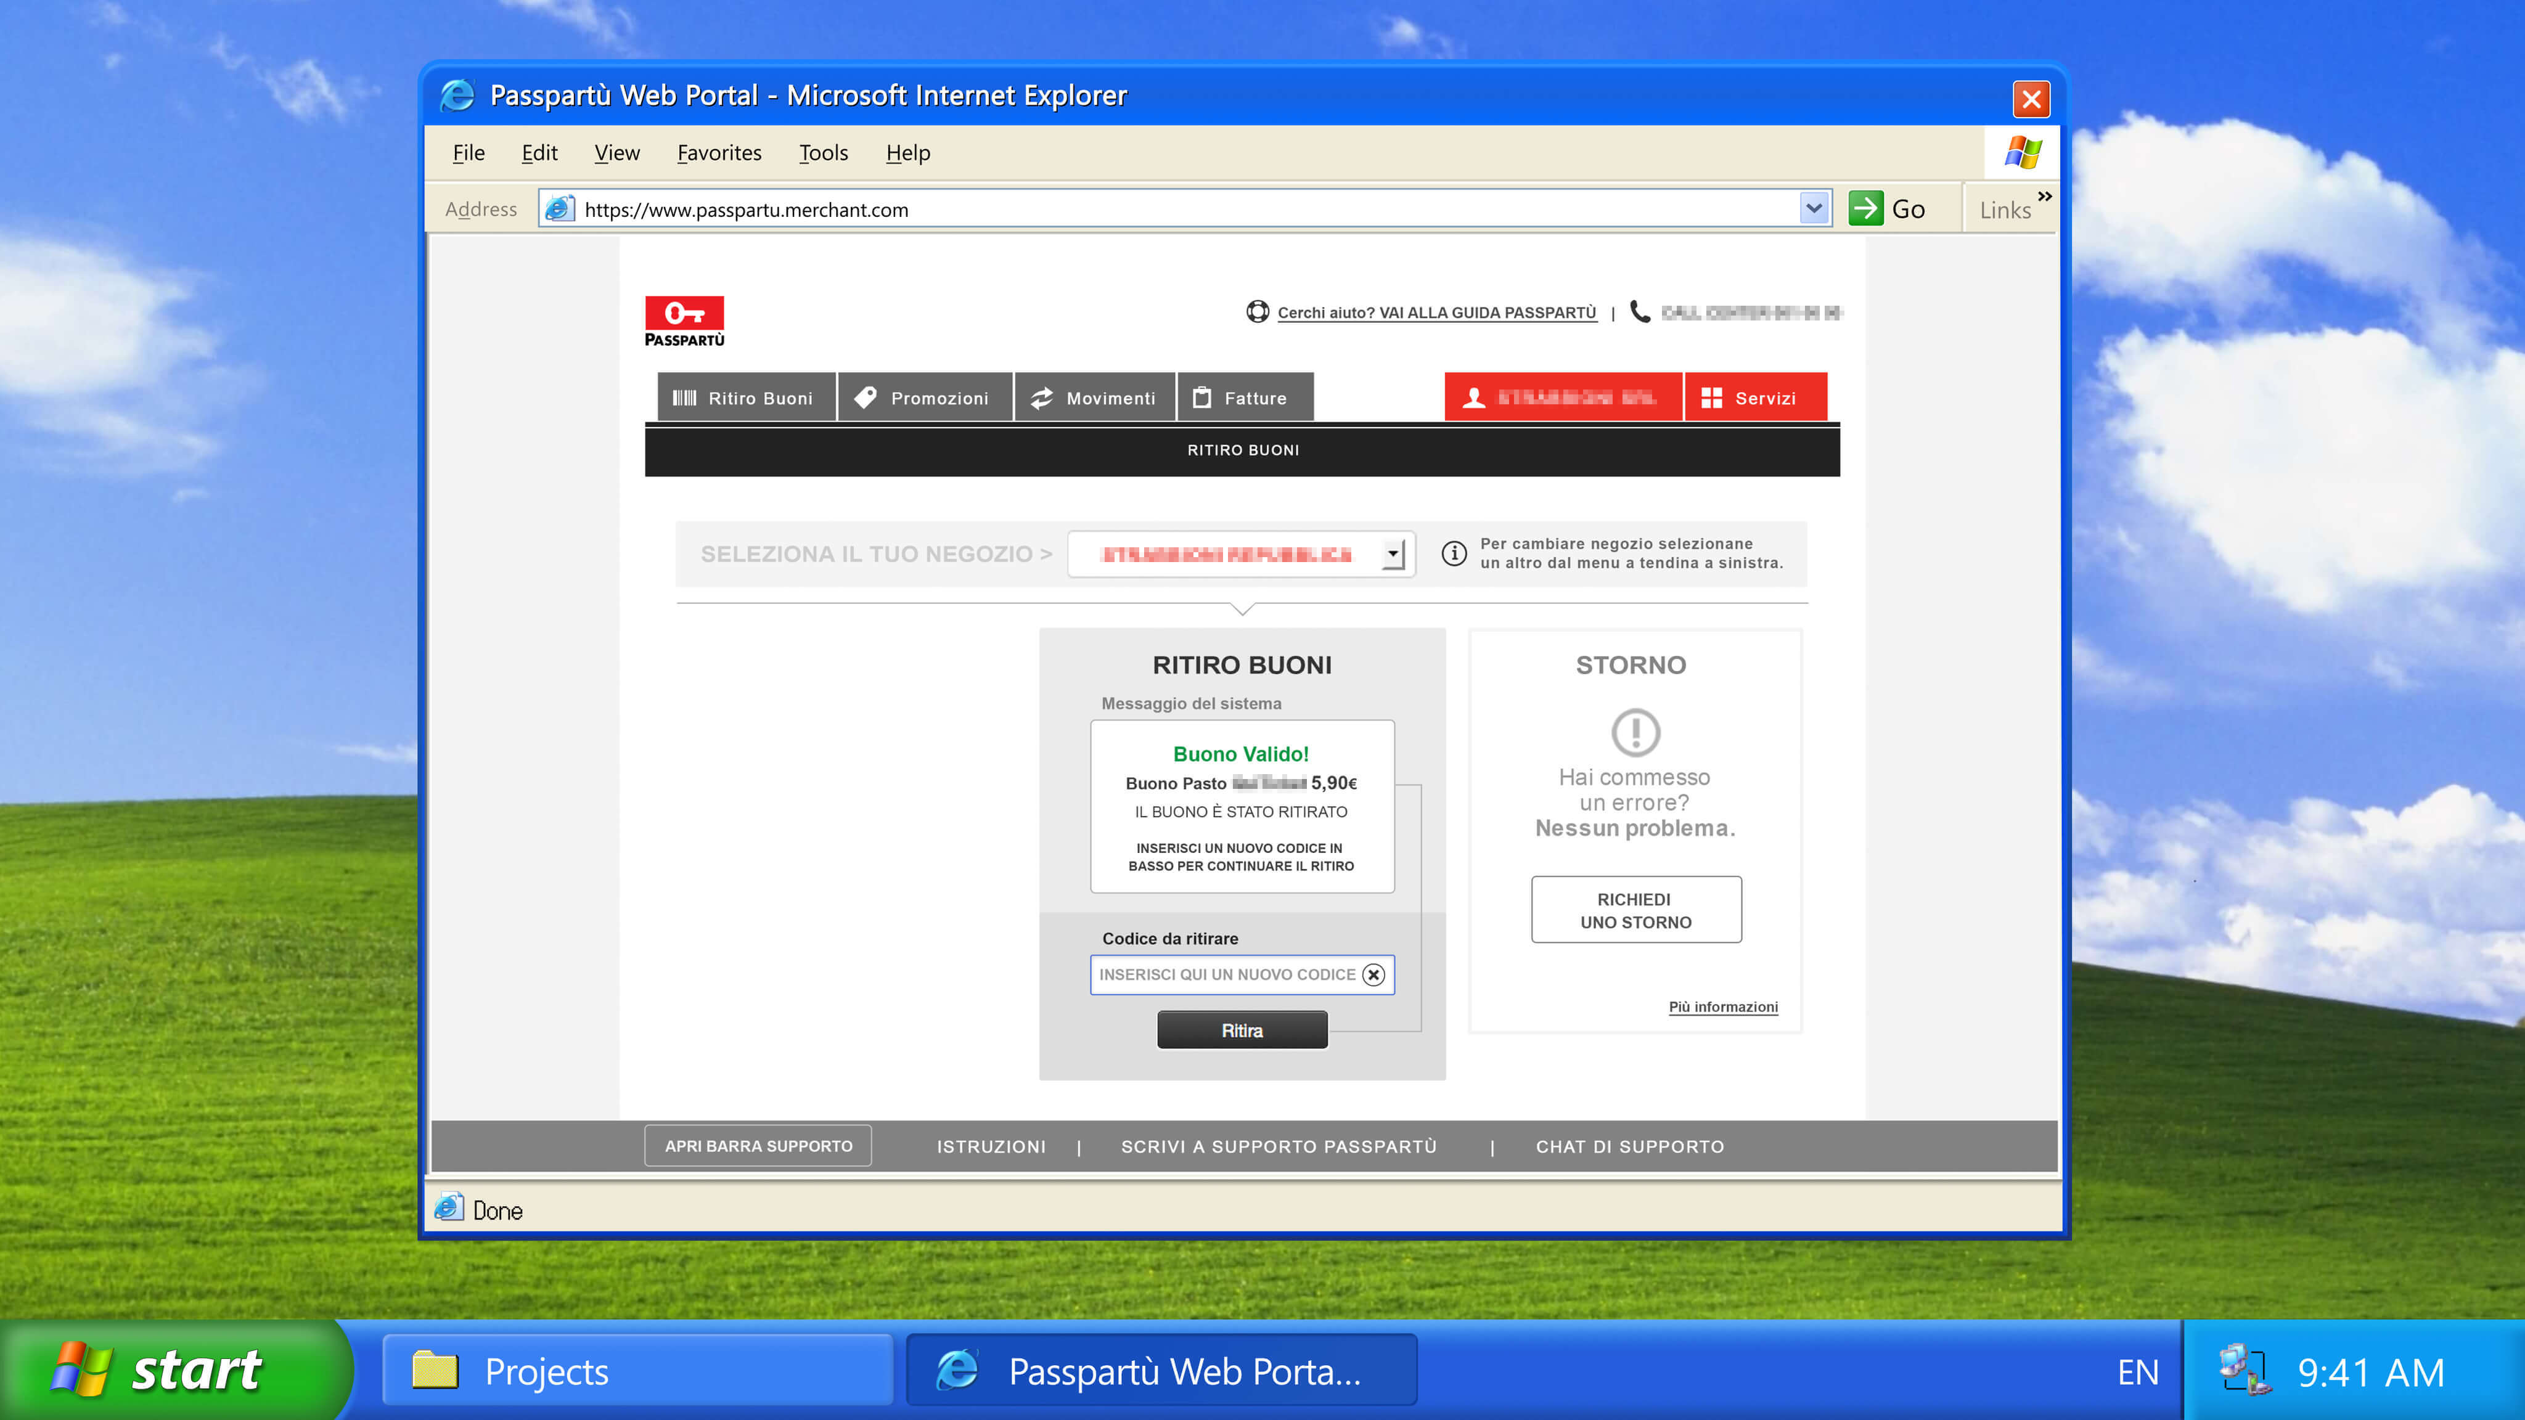Viewport: 2525px width, 1420px height.
Task: Click the Passpartù key logo
Action: click(x=684, y=320)
